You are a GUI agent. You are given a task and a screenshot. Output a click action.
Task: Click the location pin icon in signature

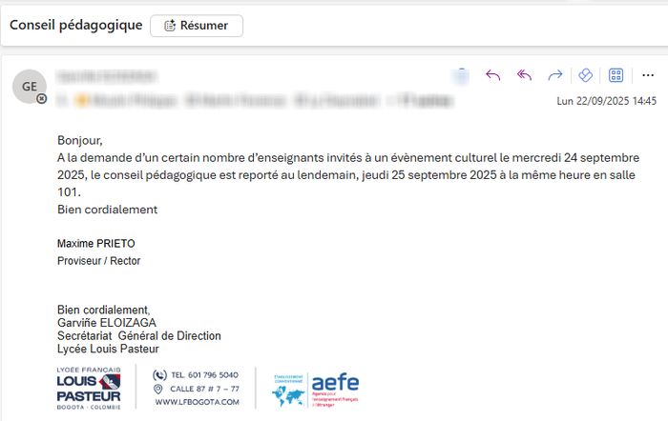[158, 389]
